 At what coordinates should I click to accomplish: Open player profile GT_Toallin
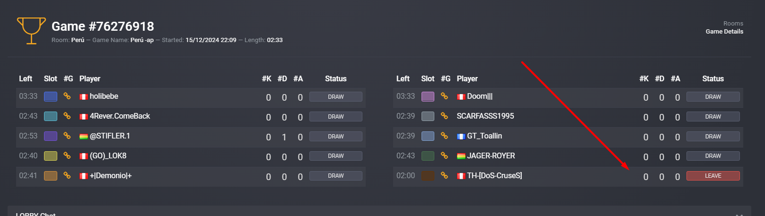(484, 136)
